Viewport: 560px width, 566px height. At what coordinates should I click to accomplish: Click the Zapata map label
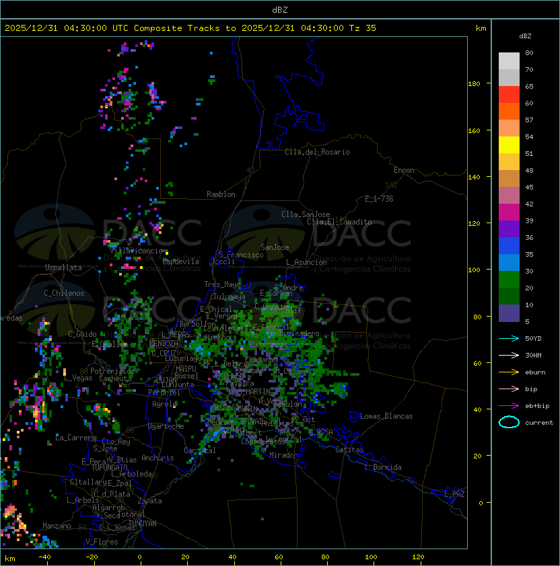tap(149, 501)
